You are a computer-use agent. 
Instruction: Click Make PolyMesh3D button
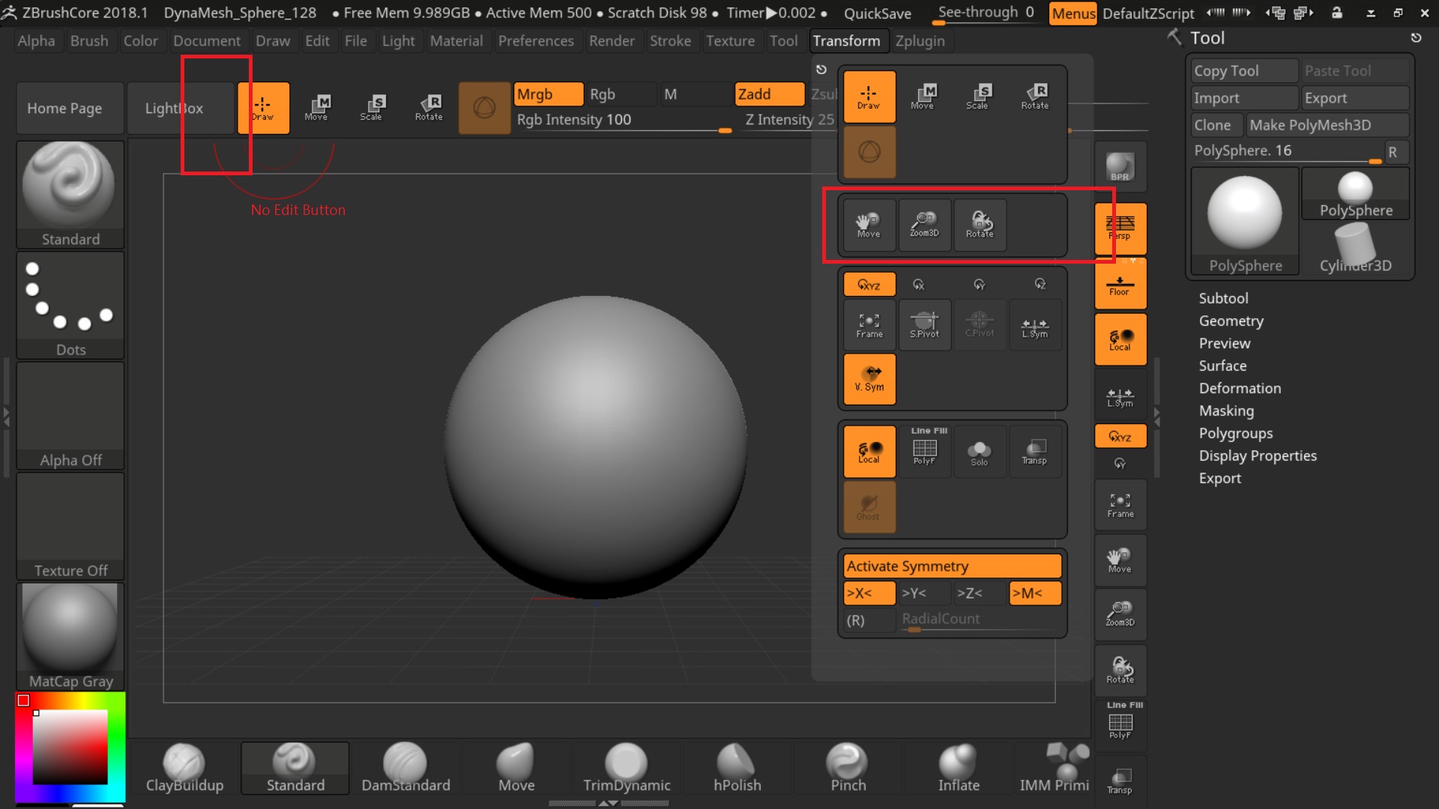1327,125
